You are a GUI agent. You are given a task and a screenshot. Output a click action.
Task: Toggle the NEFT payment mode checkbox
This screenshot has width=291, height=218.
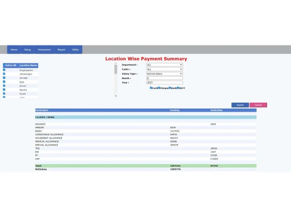click(178, 88)
